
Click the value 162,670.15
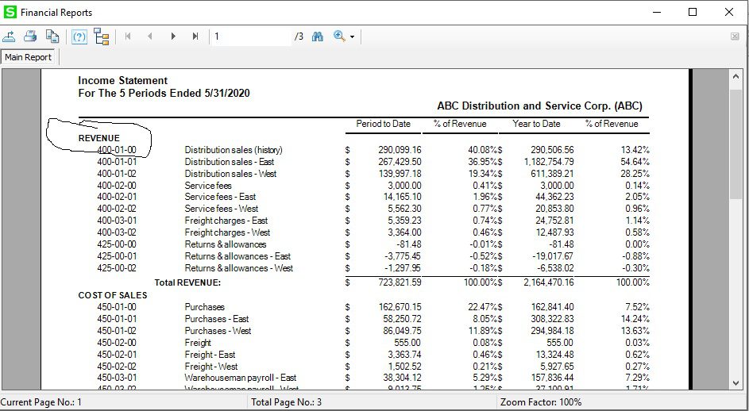(400, 307)
